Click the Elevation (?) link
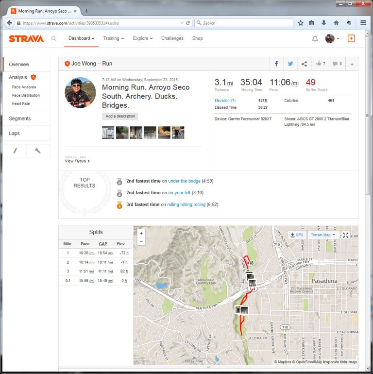This screenshot has height=374, width=373. click(x=225, y=101)
